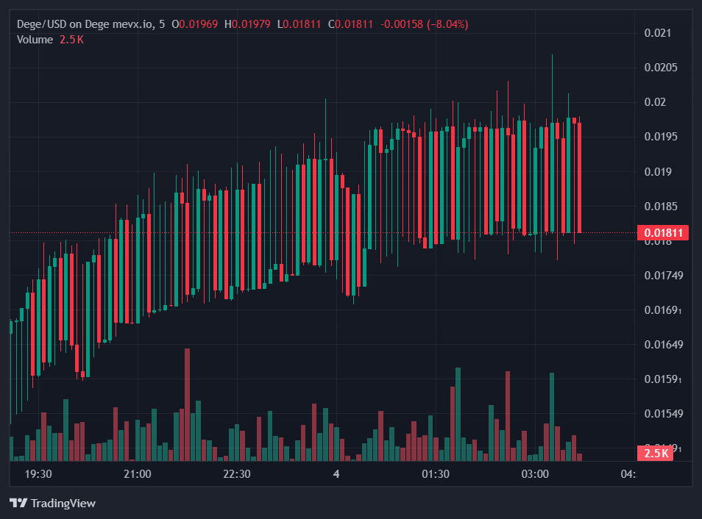Select the 21:00 time axis label
The width and height of the screenshot is (702, 519).
click(138, 474)
